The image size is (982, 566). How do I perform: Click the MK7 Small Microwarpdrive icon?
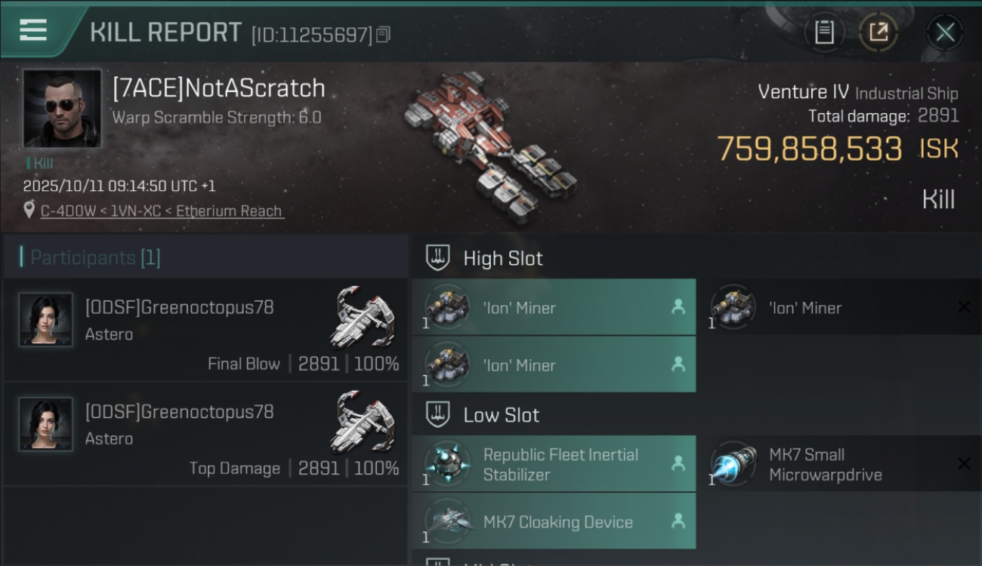tap(733, 463)
